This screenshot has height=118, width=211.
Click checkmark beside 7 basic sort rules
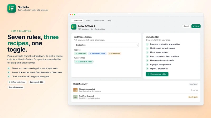click(9, 68)
